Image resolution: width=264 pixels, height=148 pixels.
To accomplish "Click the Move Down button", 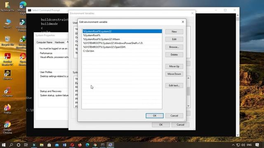I will 174,74.
